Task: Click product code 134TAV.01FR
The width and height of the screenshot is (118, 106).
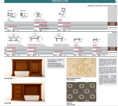Action: pyautogui.click(x=12, y=52)
